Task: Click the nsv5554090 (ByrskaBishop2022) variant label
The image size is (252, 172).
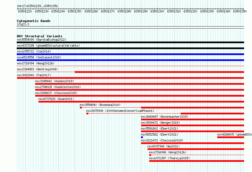Action: click(42, 40)
